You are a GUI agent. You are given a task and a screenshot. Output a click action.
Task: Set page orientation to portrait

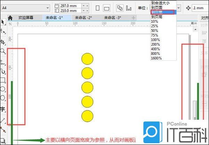[x=98, y=8]
